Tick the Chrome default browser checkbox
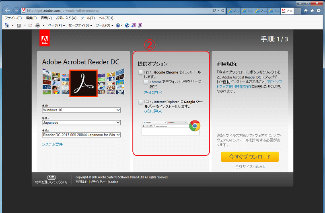This screenshot has height=213, width=325. (146, 82)
